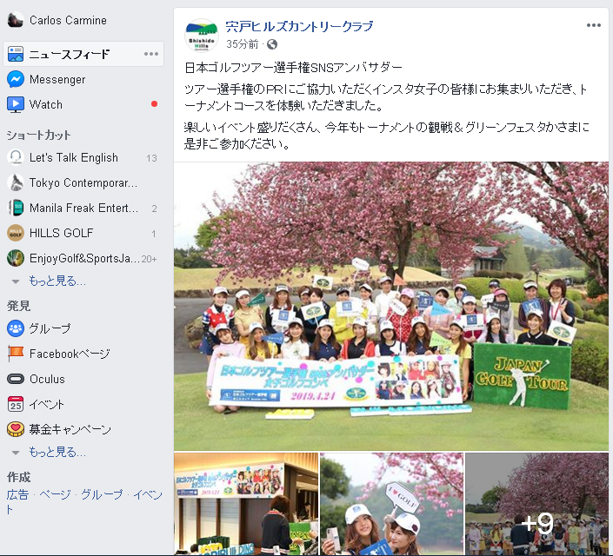613x556 pixels.
Task: Click the public globe privacy icon
Action: pos(272,44)
